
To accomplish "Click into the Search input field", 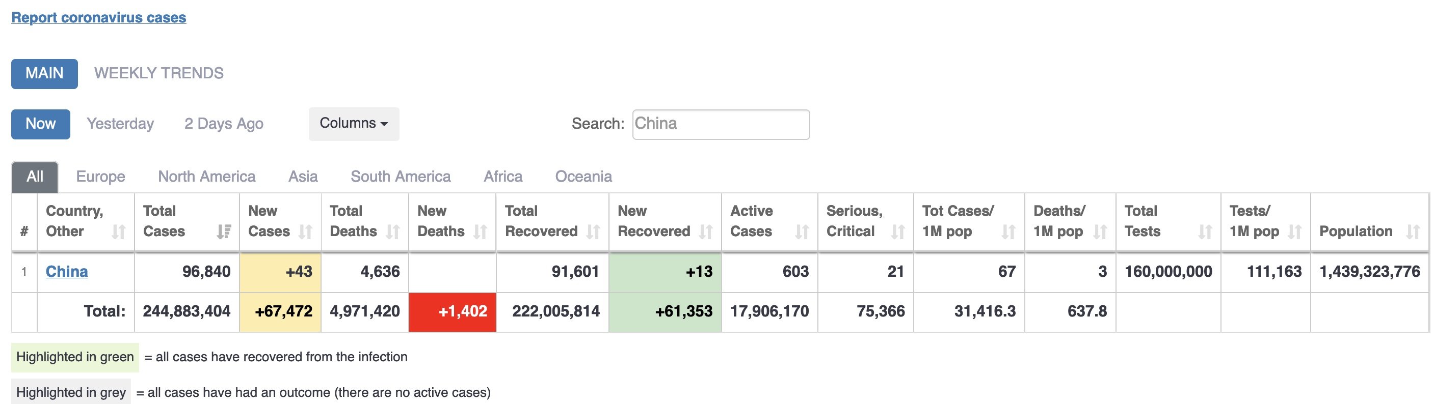I will coord(721,125).
